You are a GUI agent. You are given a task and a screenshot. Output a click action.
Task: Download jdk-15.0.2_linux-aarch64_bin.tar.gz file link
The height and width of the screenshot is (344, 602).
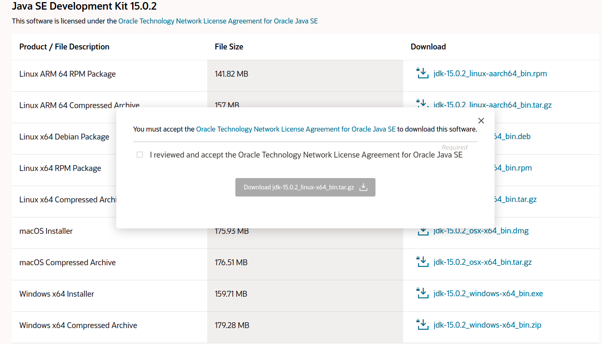pyautogui.click(x=493, y=105)
